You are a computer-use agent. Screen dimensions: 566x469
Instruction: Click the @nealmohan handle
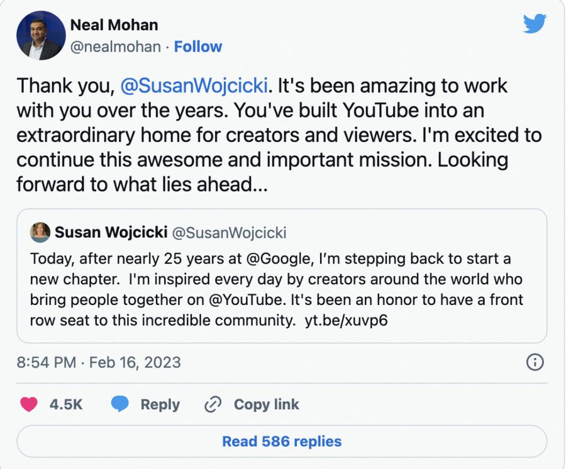tap(115, 47)
